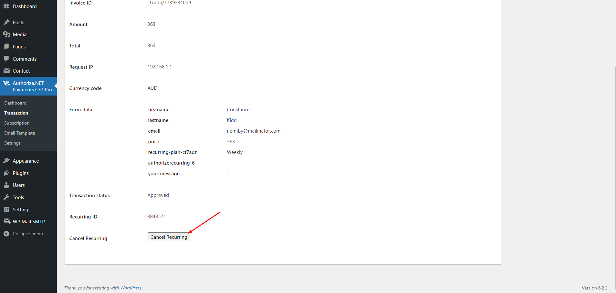Click the Tools wrench icon
This screenshot has width=616, height=293.
tap(6, 197)
